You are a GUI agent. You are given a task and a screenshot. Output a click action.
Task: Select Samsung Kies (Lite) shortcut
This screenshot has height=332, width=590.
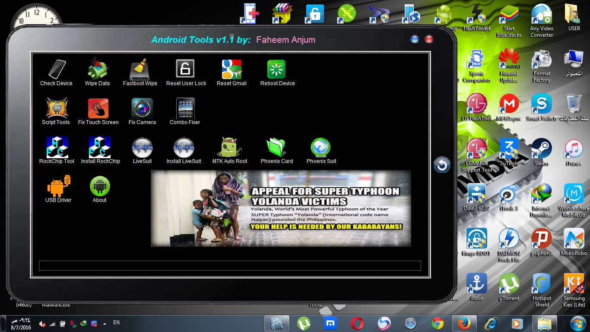tap(574, 290)
